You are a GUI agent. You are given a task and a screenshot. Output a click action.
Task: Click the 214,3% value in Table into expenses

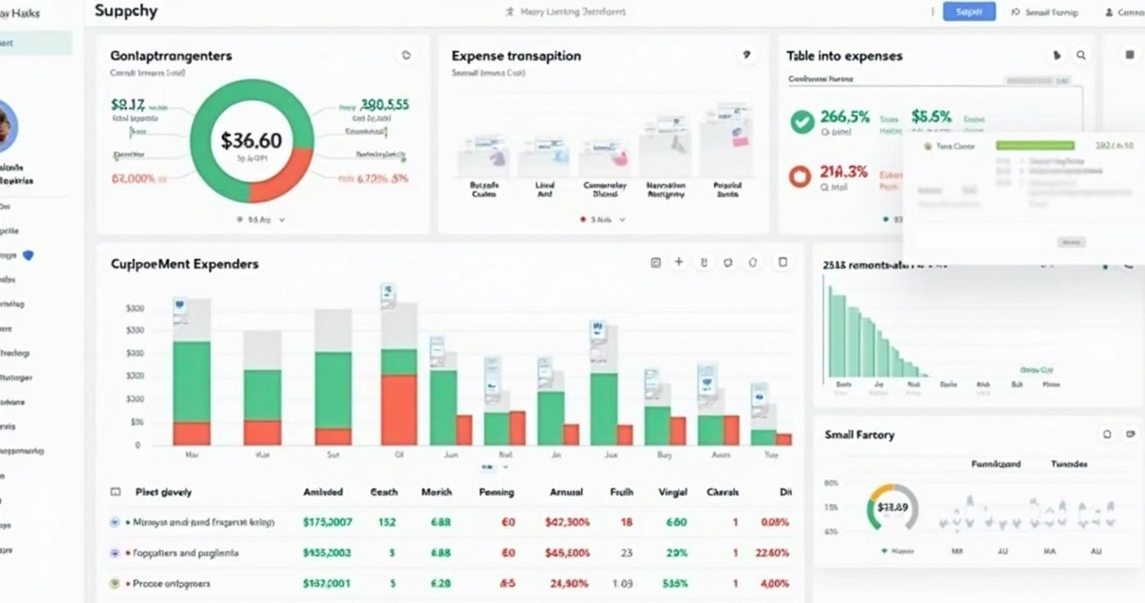click(844, 171)
